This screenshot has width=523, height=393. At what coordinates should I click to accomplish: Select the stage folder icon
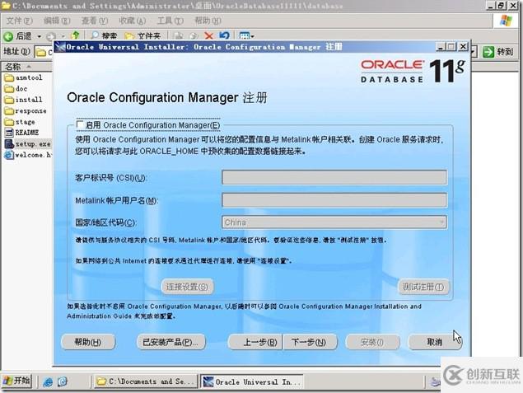(9, 122)
